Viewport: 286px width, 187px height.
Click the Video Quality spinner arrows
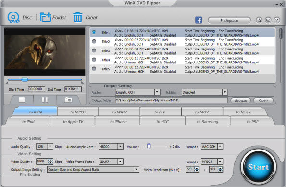click(50, 162)
